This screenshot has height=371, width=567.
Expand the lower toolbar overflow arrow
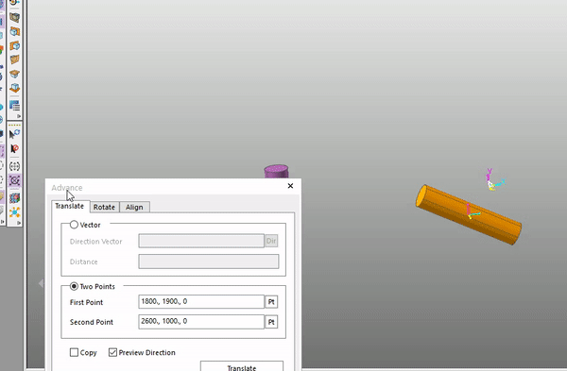(x=19, y=223)
